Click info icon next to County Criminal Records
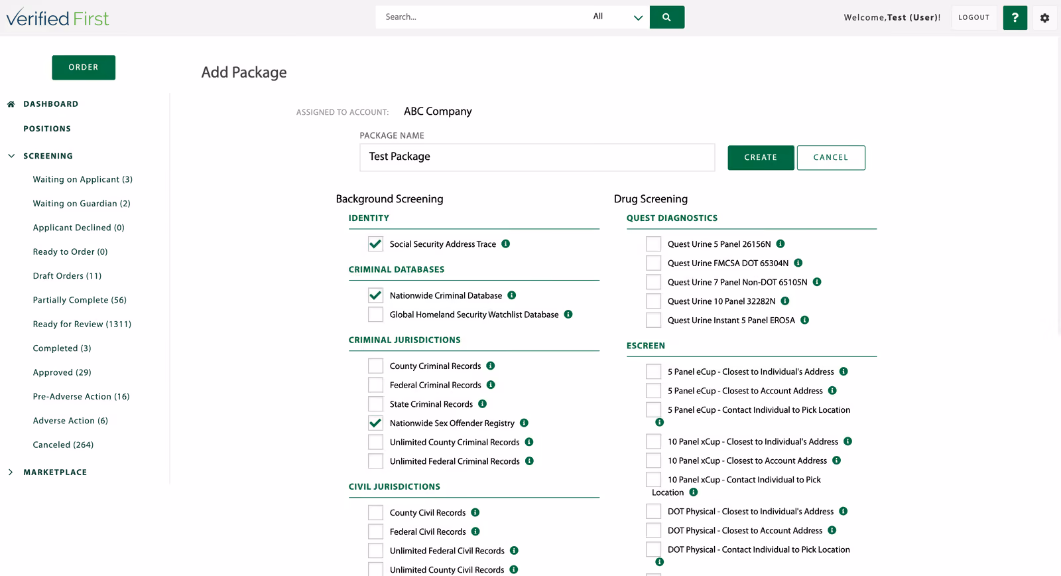Screen dimensions: 1061x576 (x=491, y=366)
